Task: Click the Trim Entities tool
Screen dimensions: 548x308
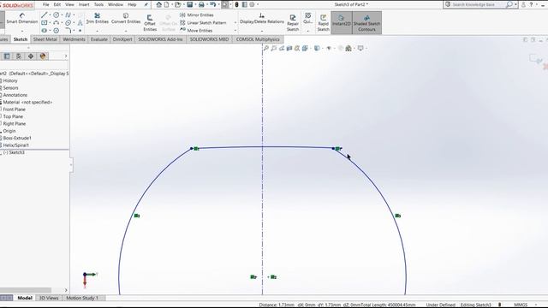Action: click(x=97, y=18)
